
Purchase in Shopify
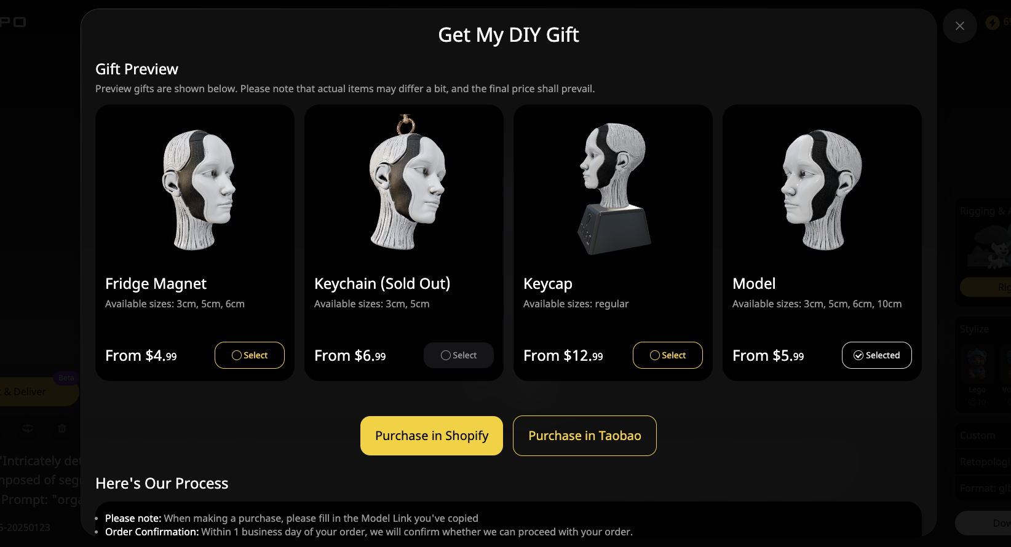[432, 436]
